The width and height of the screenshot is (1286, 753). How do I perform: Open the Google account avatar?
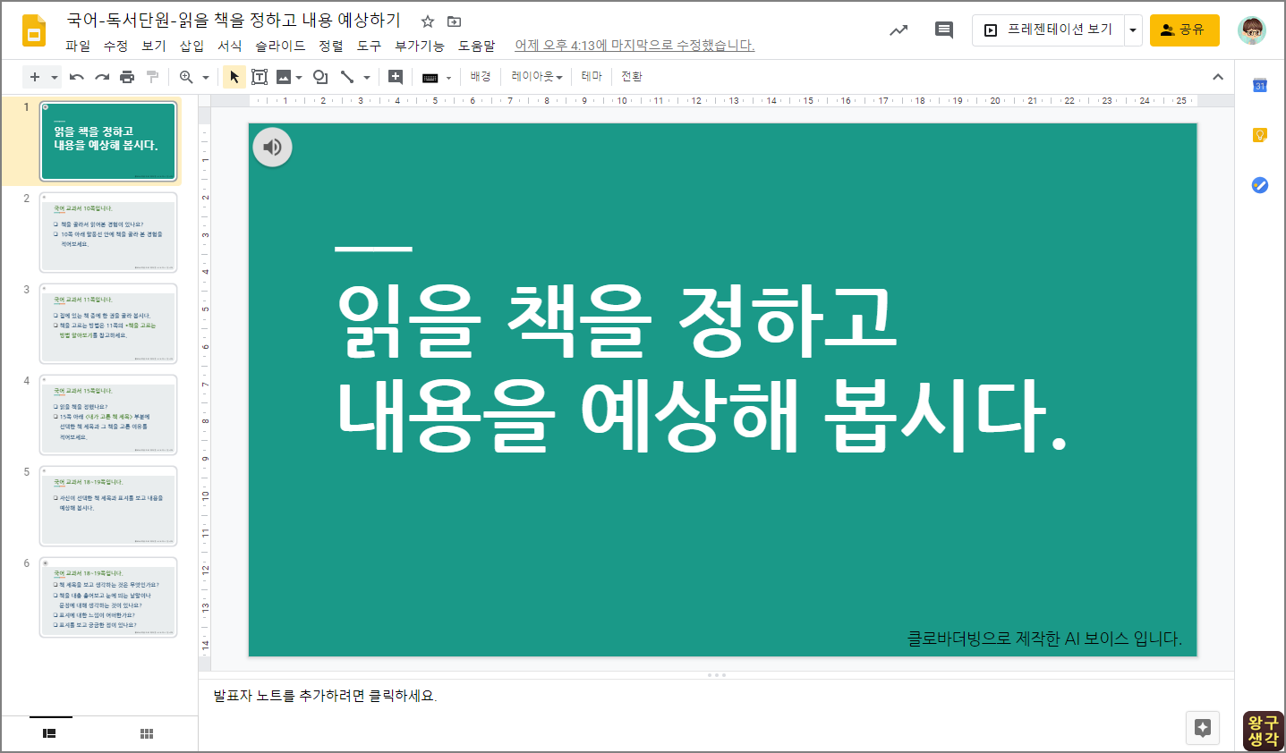(1252, 30)
